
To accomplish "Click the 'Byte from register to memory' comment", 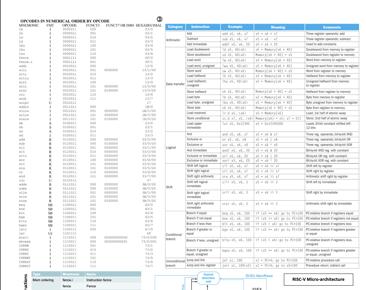I will point(326,108).
